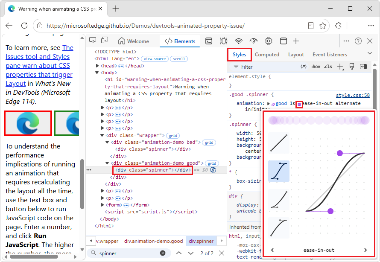The image size is (380, 262).
Task: Open animation link icon before good
Action: (273, 104)
